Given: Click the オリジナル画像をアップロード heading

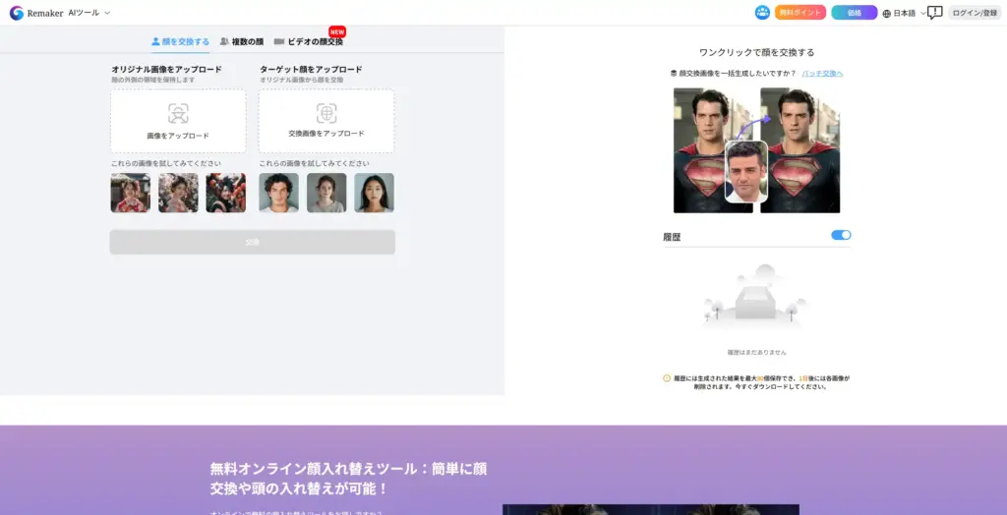Looking at the screenshot, I should coord(167,70).
